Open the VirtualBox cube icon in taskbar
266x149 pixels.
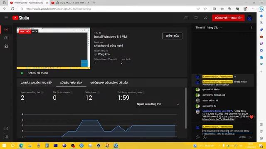tap(99, 145)
